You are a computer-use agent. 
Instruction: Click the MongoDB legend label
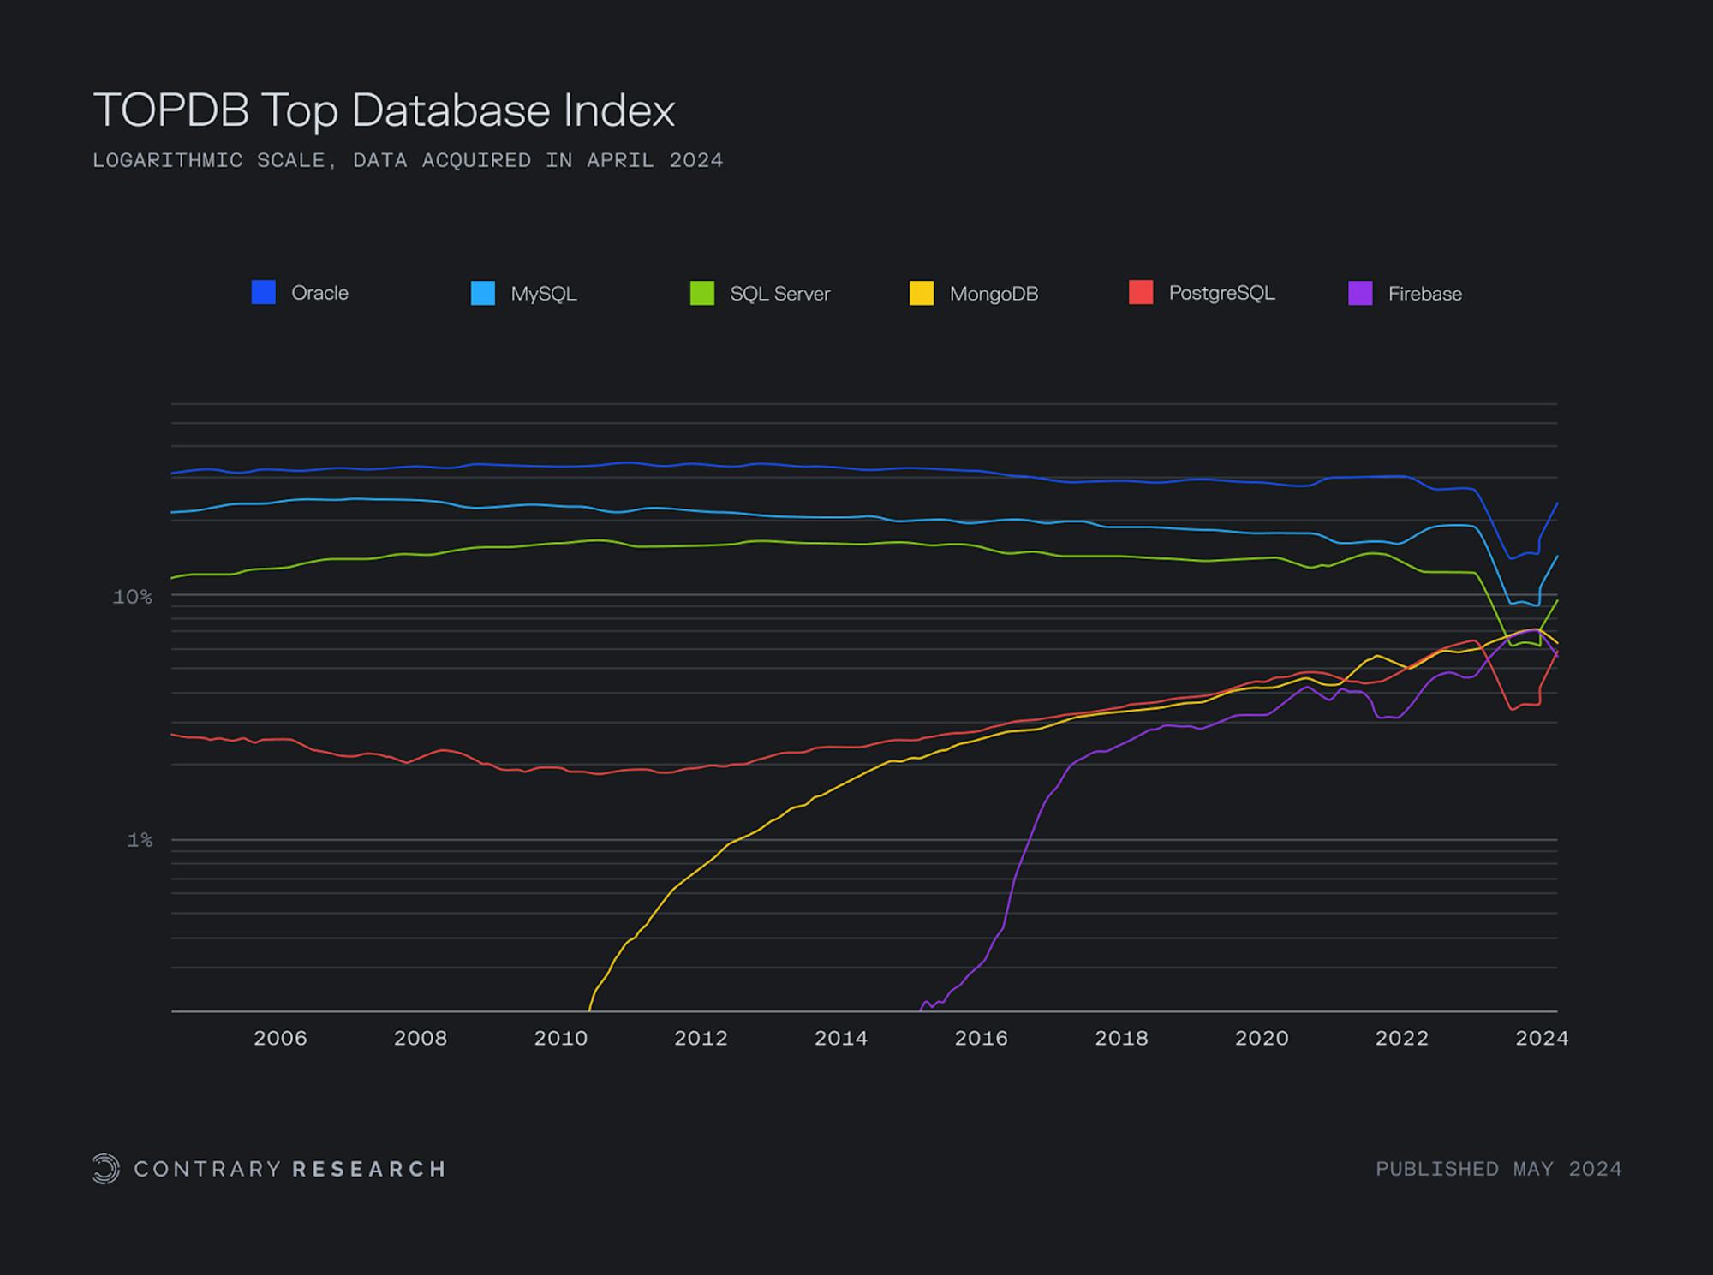pos(994,294)
